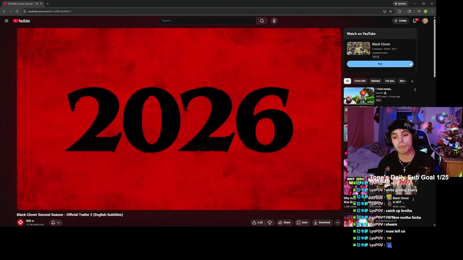The height and width of the screenshot is (260, 463).
Task: Open the Create menu
Action: click(400, 21)
